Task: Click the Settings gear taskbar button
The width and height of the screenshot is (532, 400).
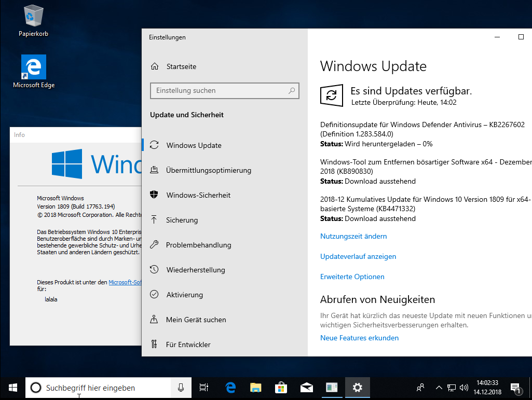Action: pos(357,388)
